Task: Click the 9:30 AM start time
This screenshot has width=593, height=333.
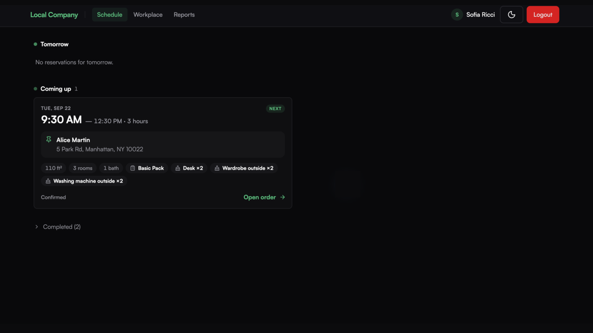Action: pos(61,120)
